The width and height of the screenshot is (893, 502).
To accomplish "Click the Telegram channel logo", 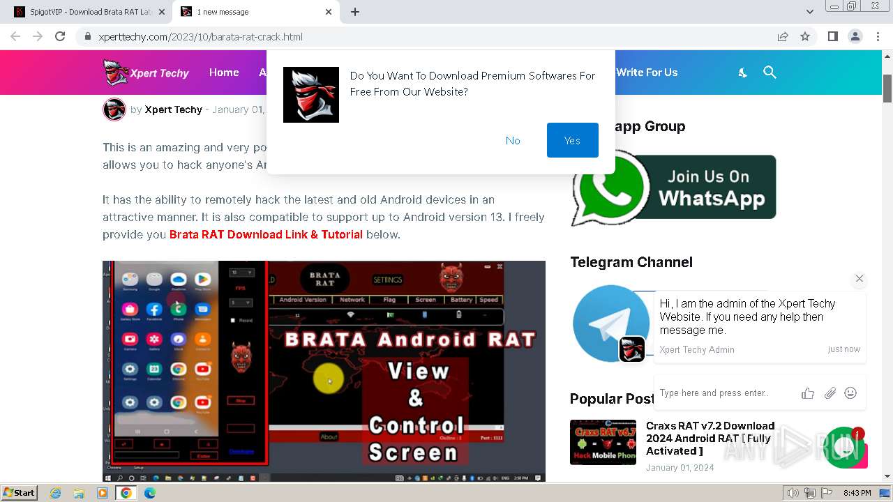I will tap(610, 323).
